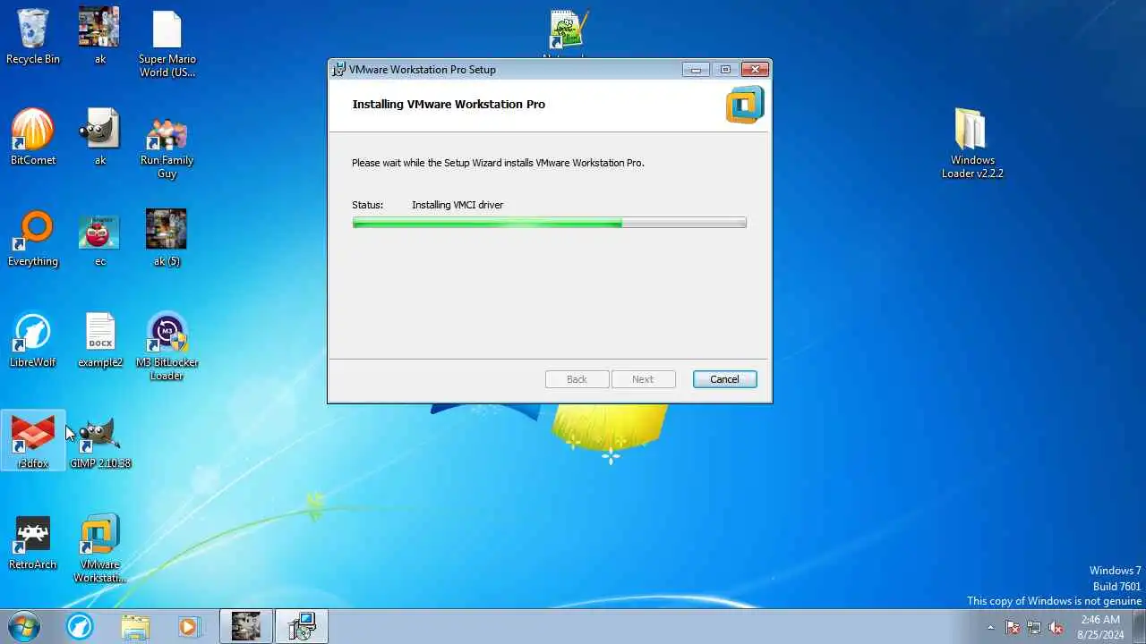Cancel the VMware Workstation Pro installation

coord(724,379)
